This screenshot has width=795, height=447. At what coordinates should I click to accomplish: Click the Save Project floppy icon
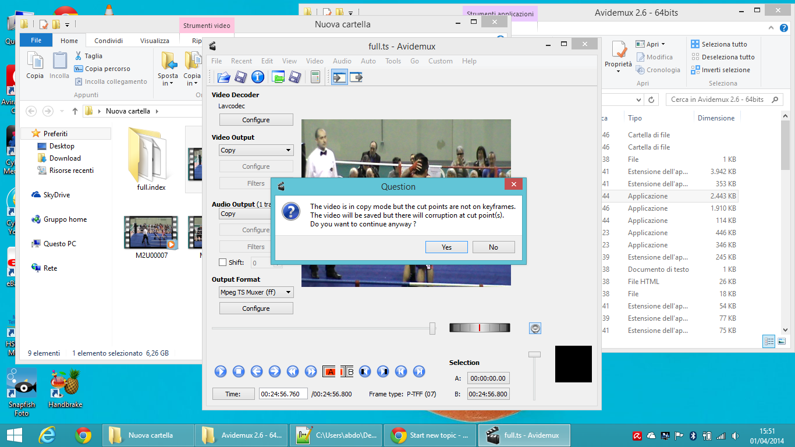[x=295, y=77]
